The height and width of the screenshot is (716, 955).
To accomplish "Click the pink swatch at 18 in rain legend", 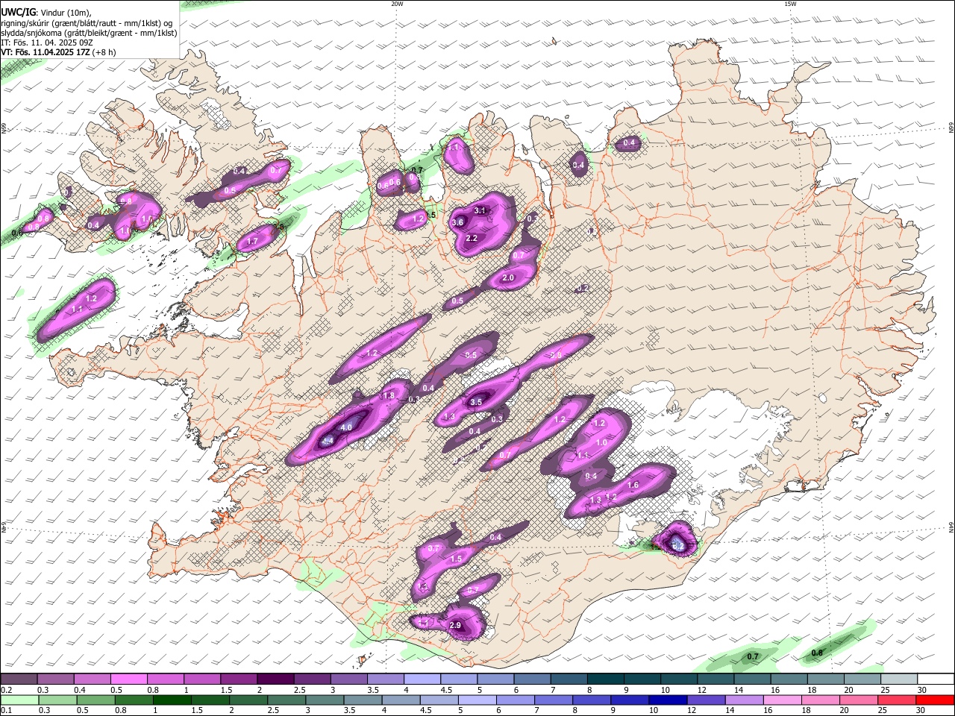I will click(x=820, y=700).
